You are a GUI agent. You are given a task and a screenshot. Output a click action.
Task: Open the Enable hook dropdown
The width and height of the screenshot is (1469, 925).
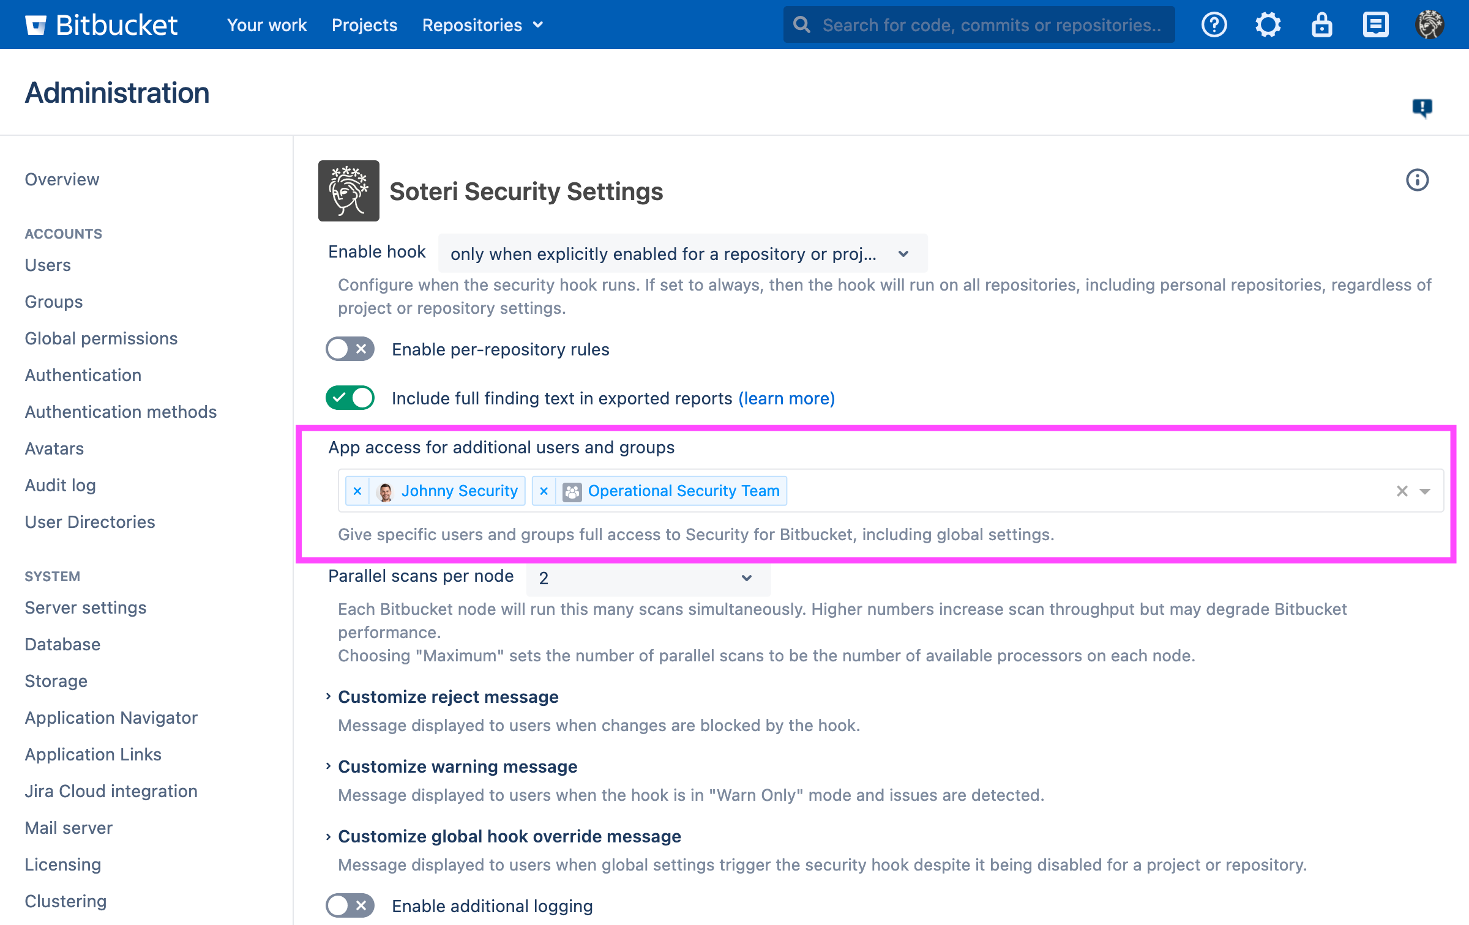click(682, 254)
